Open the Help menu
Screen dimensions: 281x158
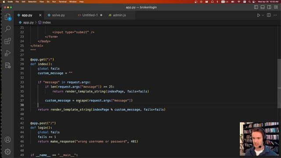[82, 2]
